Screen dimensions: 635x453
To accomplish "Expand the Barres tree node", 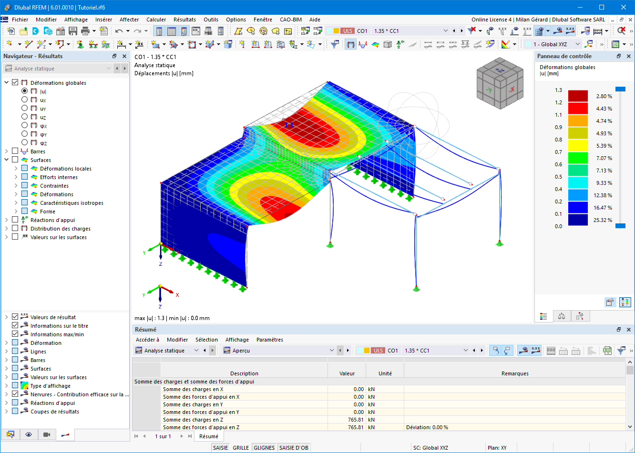I will point(7,151).
